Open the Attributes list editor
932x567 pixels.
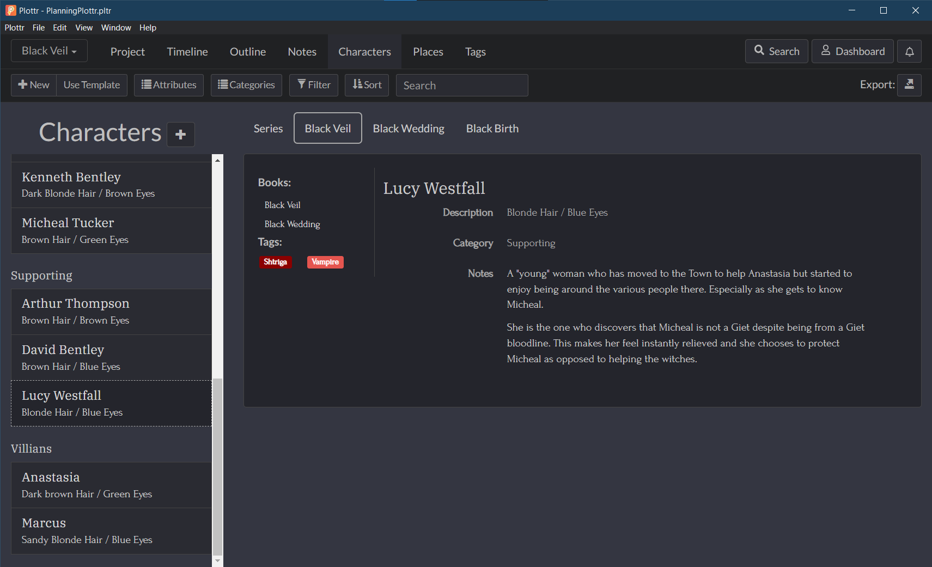click(x=169, y=85)
